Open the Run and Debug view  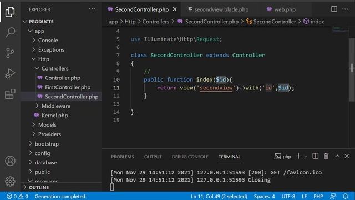tap(10, 73)
